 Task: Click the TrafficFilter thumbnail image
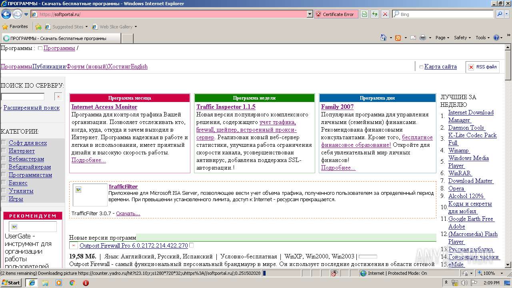pos(90,195)
